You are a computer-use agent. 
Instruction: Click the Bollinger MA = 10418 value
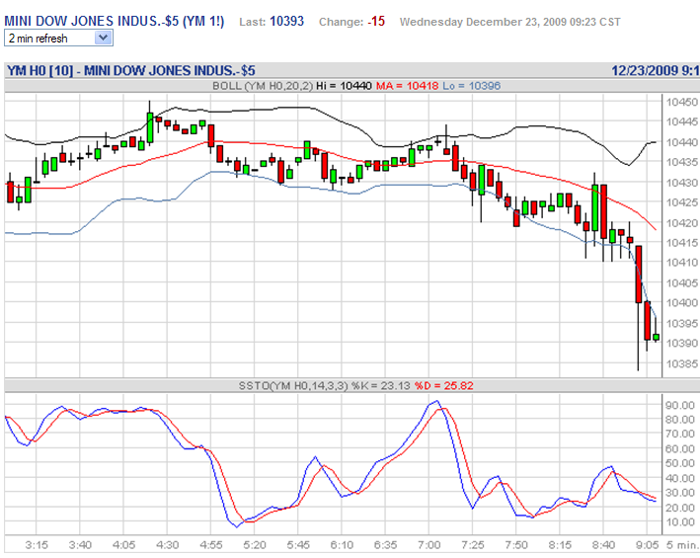click(x=407, y=86)
